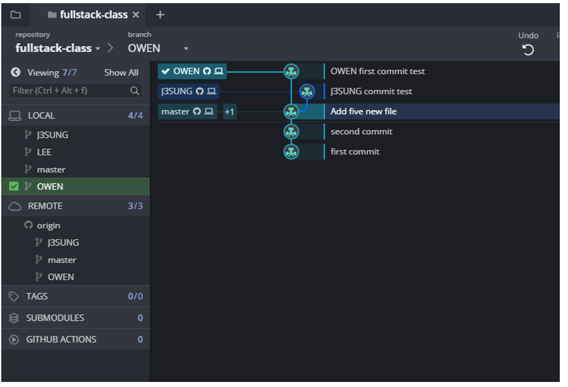Select commit 'Add five new file'
Image resolution: width=568 pixels, height=387 pixels.
pyautogui.click(x=363, y=111)
